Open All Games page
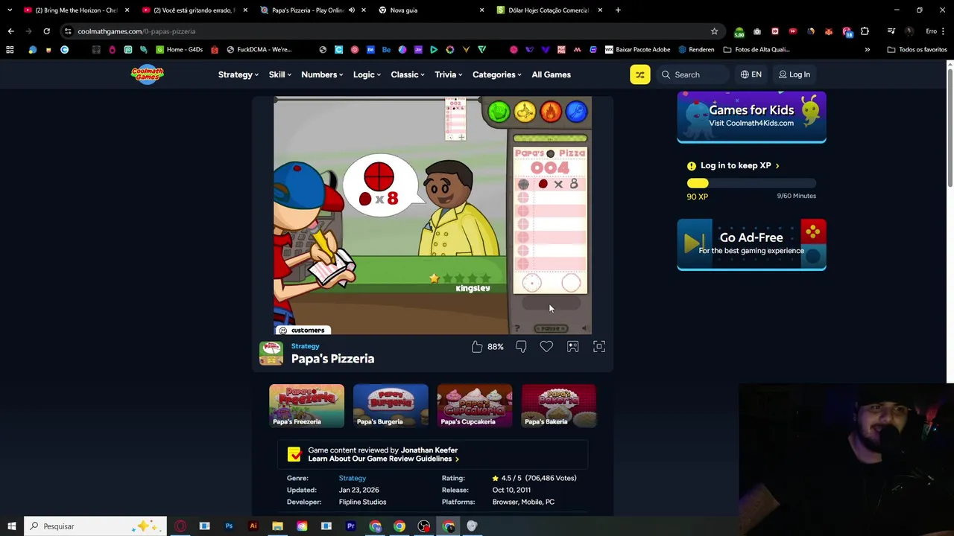Image resolution: width=954 pixels, height=536 pixels. click(x=551, y=74)
